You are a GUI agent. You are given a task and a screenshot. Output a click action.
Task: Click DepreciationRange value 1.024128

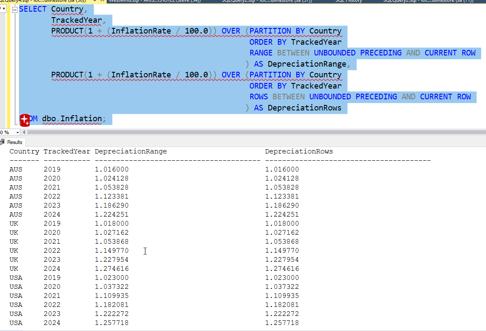click(111, 178)
